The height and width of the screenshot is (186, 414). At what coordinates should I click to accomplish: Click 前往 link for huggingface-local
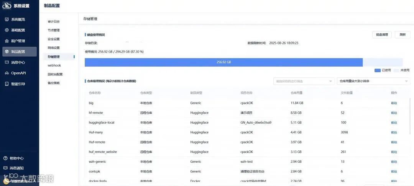pyautogui.click(x=394, y=122)
